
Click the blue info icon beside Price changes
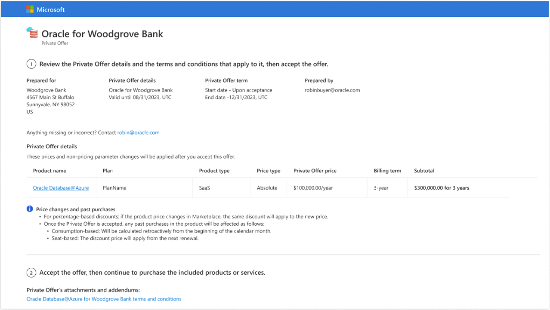[x=29, y=209]
